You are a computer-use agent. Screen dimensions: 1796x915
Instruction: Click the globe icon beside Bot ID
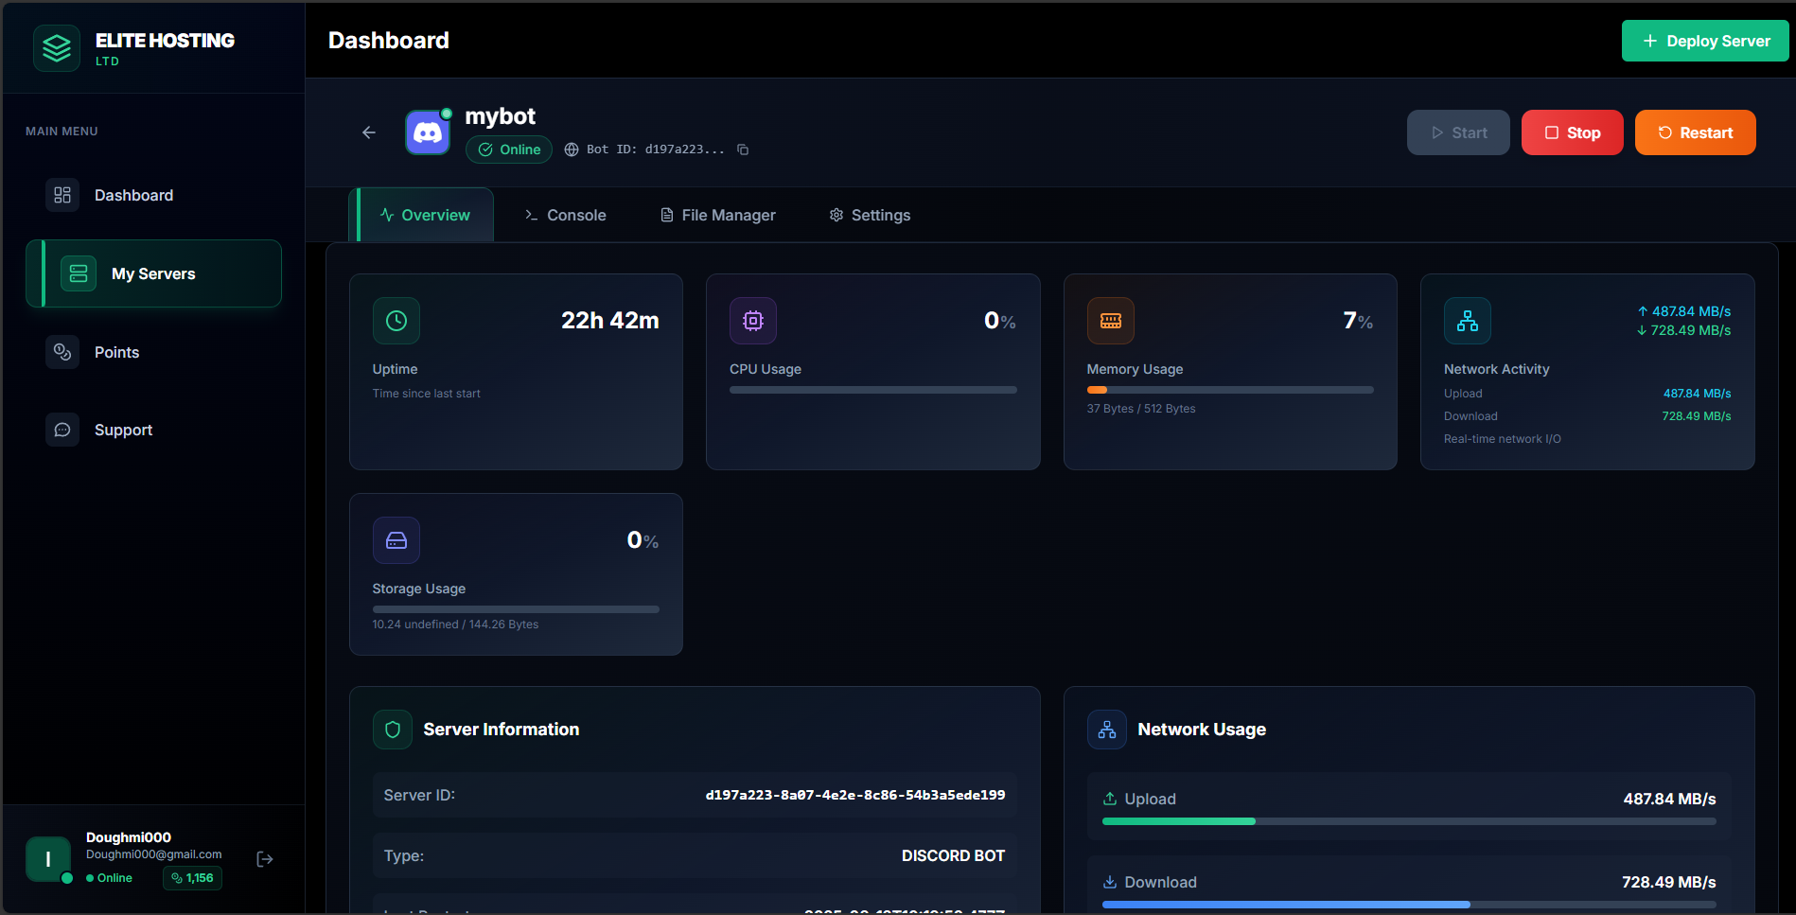572,150
